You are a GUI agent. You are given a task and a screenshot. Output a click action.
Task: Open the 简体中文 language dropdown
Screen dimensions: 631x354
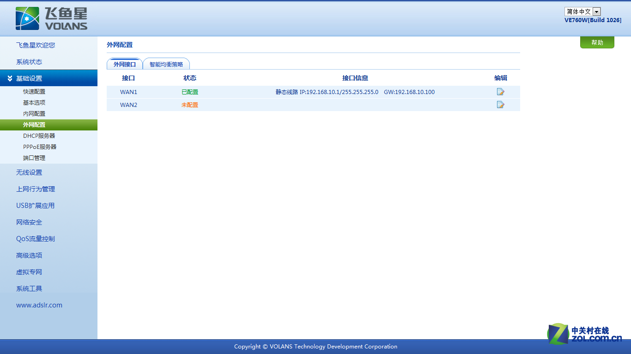click(582, 12)
